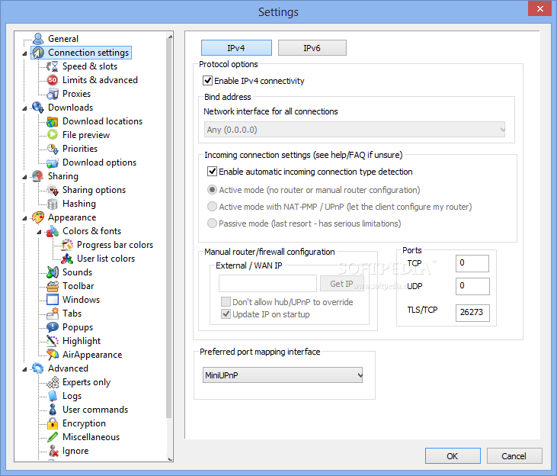Click the Sharing icon
Screen dimensions: 557x476
point(38,176)
